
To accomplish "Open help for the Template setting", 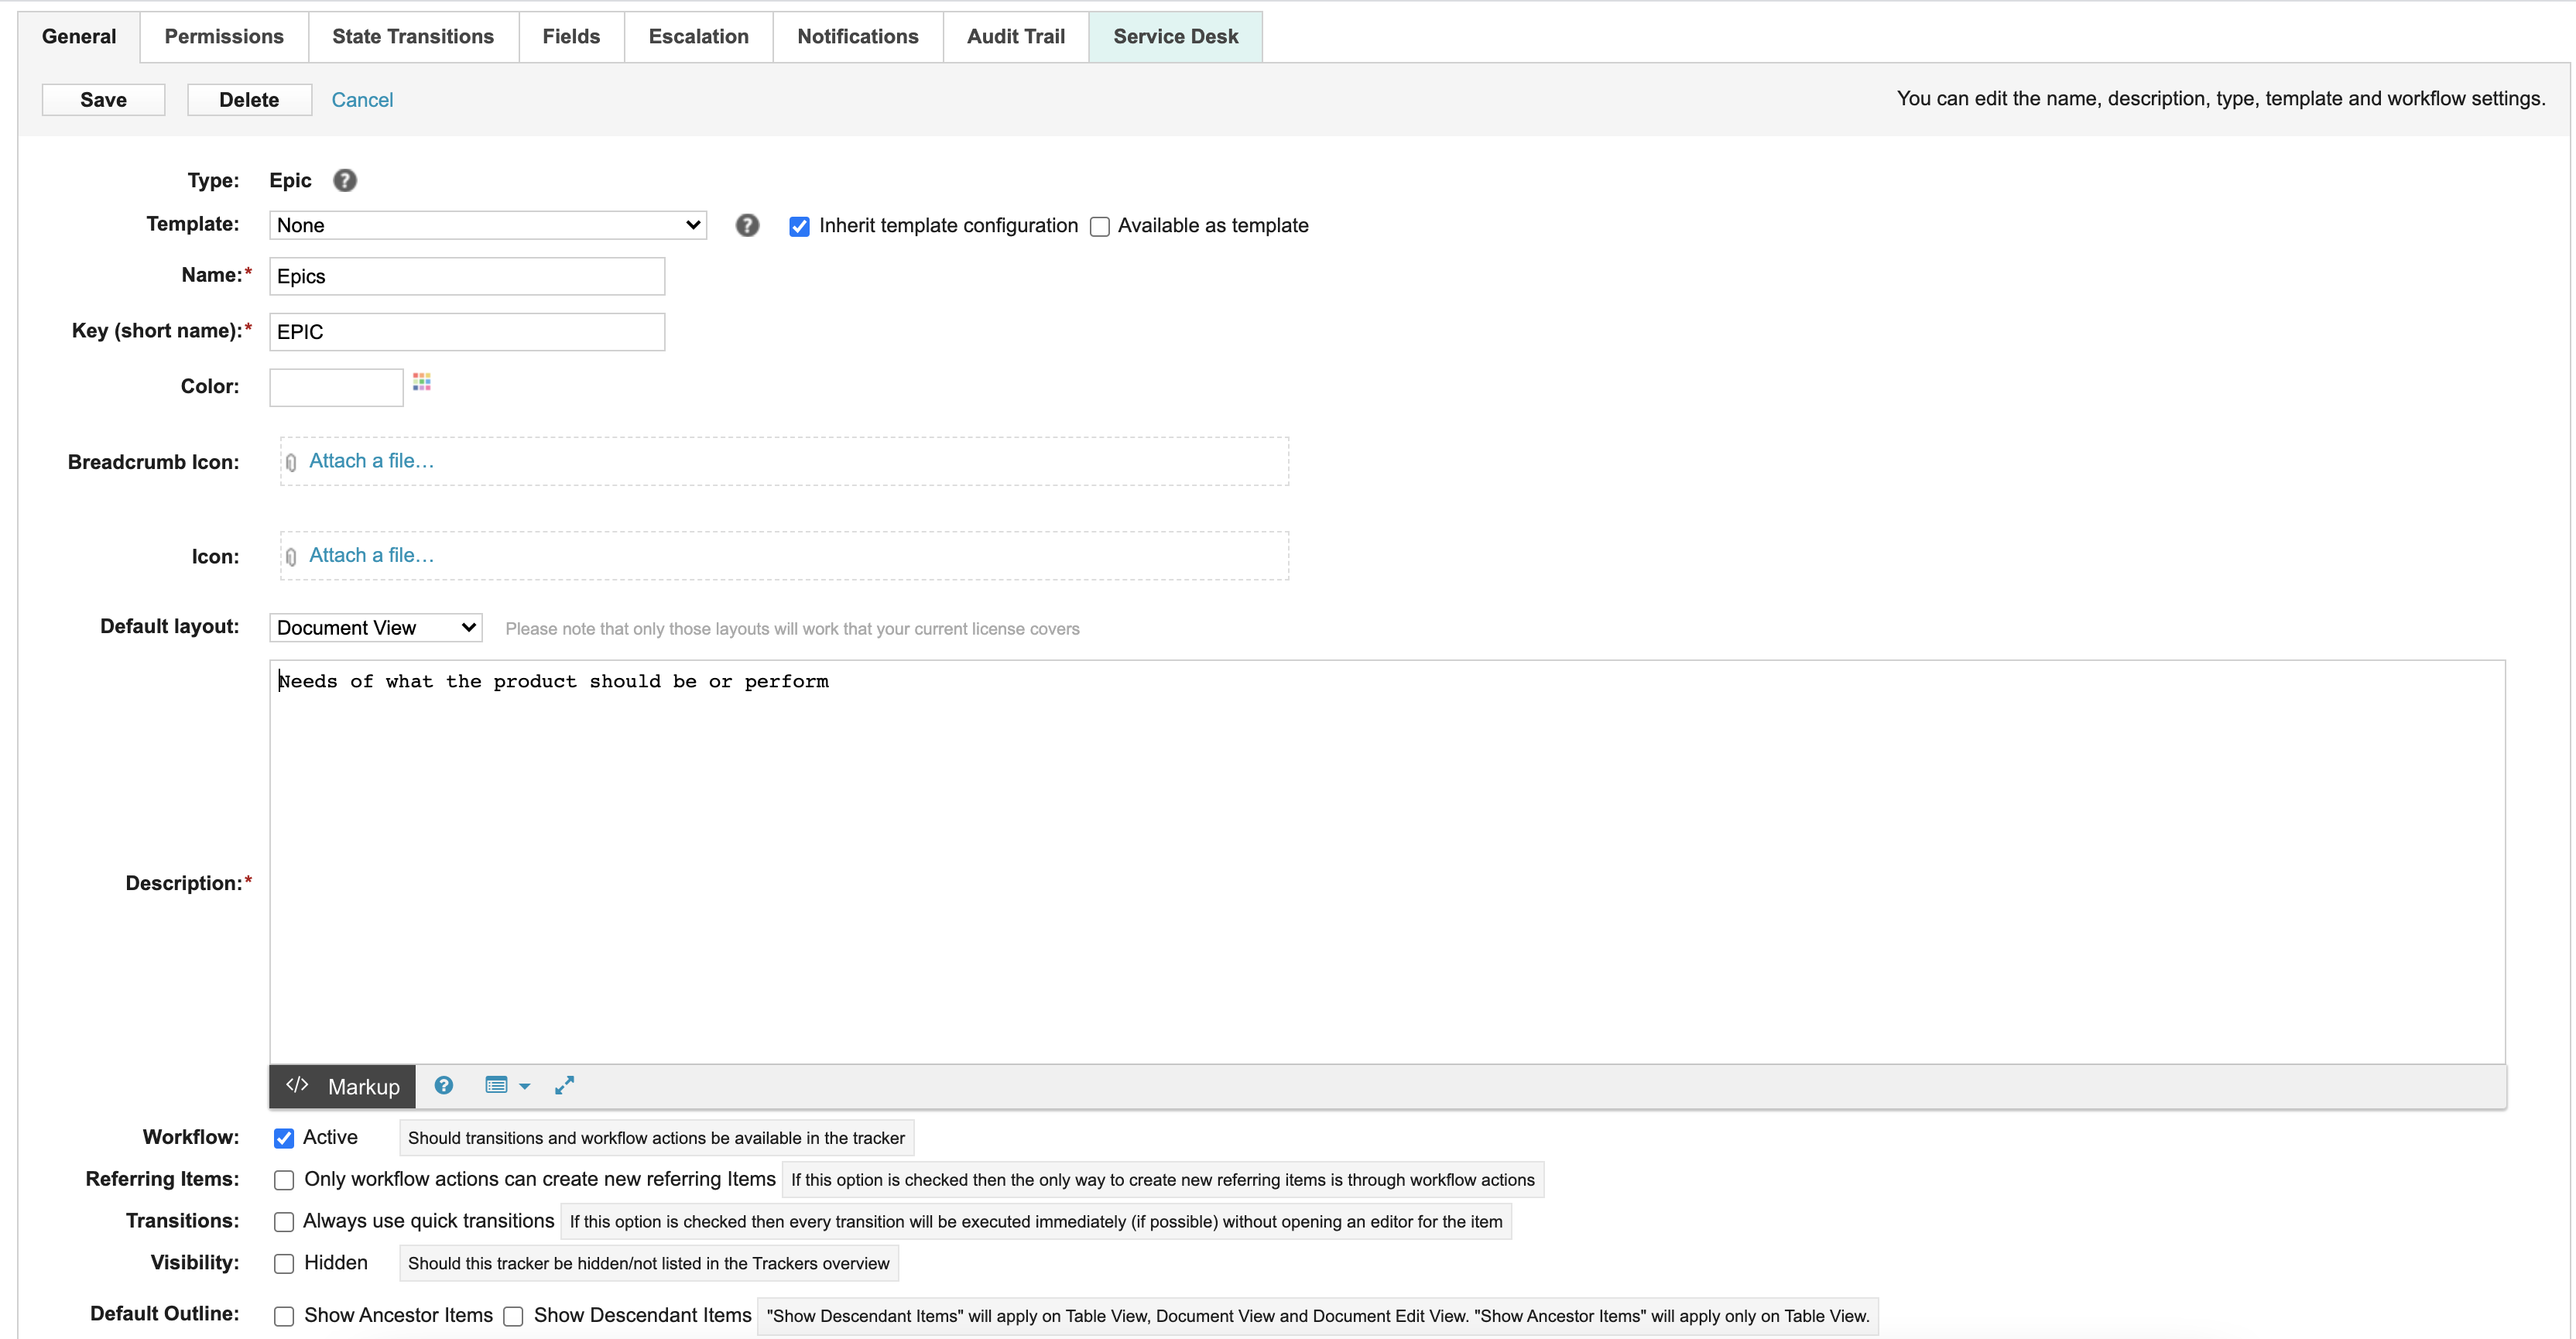I will pos(747,225).
